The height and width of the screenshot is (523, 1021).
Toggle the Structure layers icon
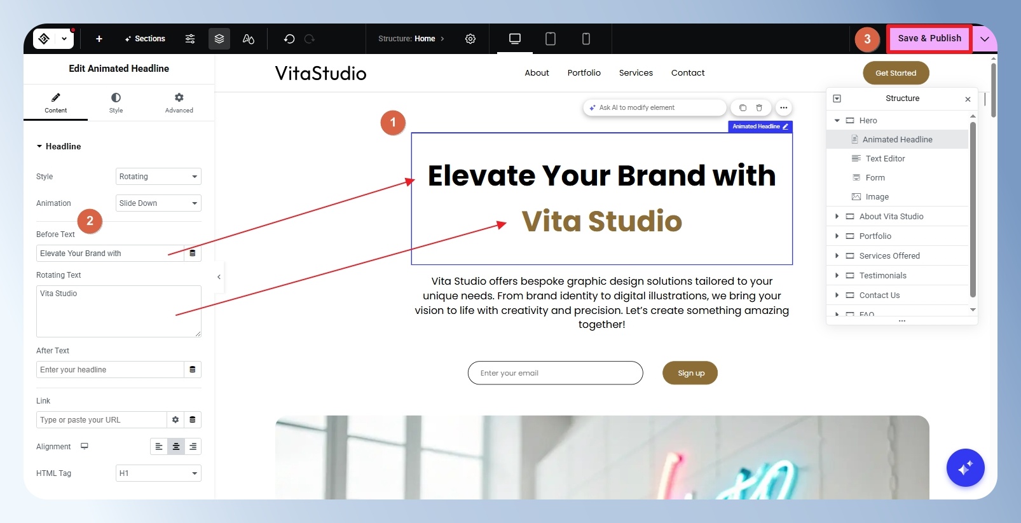click(219, 39)
